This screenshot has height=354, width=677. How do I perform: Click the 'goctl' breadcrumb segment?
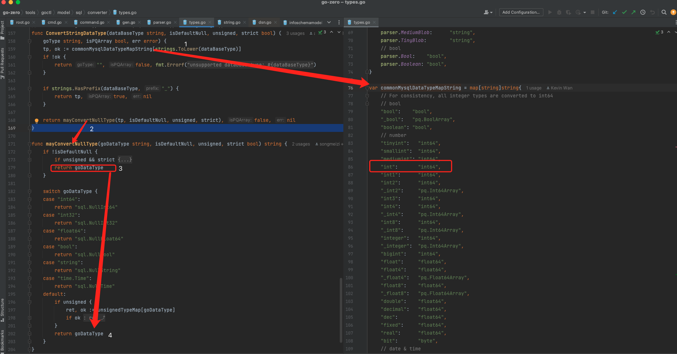pos(46,12)
